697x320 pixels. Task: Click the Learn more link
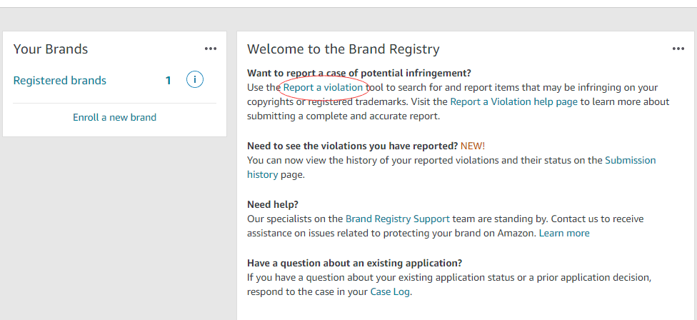(x=564, y=233)
